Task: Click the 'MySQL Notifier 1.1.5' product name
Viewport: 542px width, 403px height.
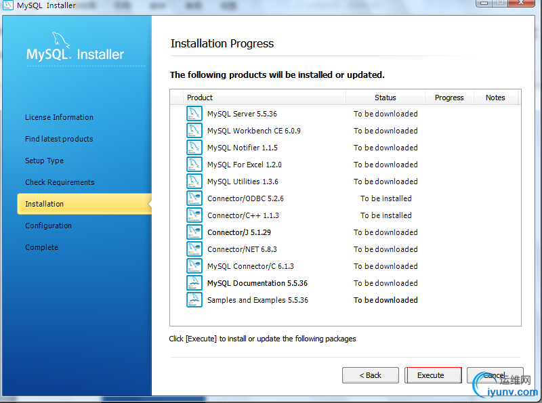Action: click(243, 148)
